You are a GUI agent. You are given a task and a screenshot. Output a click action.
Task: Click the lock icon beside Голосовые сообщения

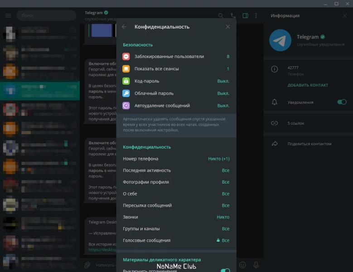pos(218,240)
